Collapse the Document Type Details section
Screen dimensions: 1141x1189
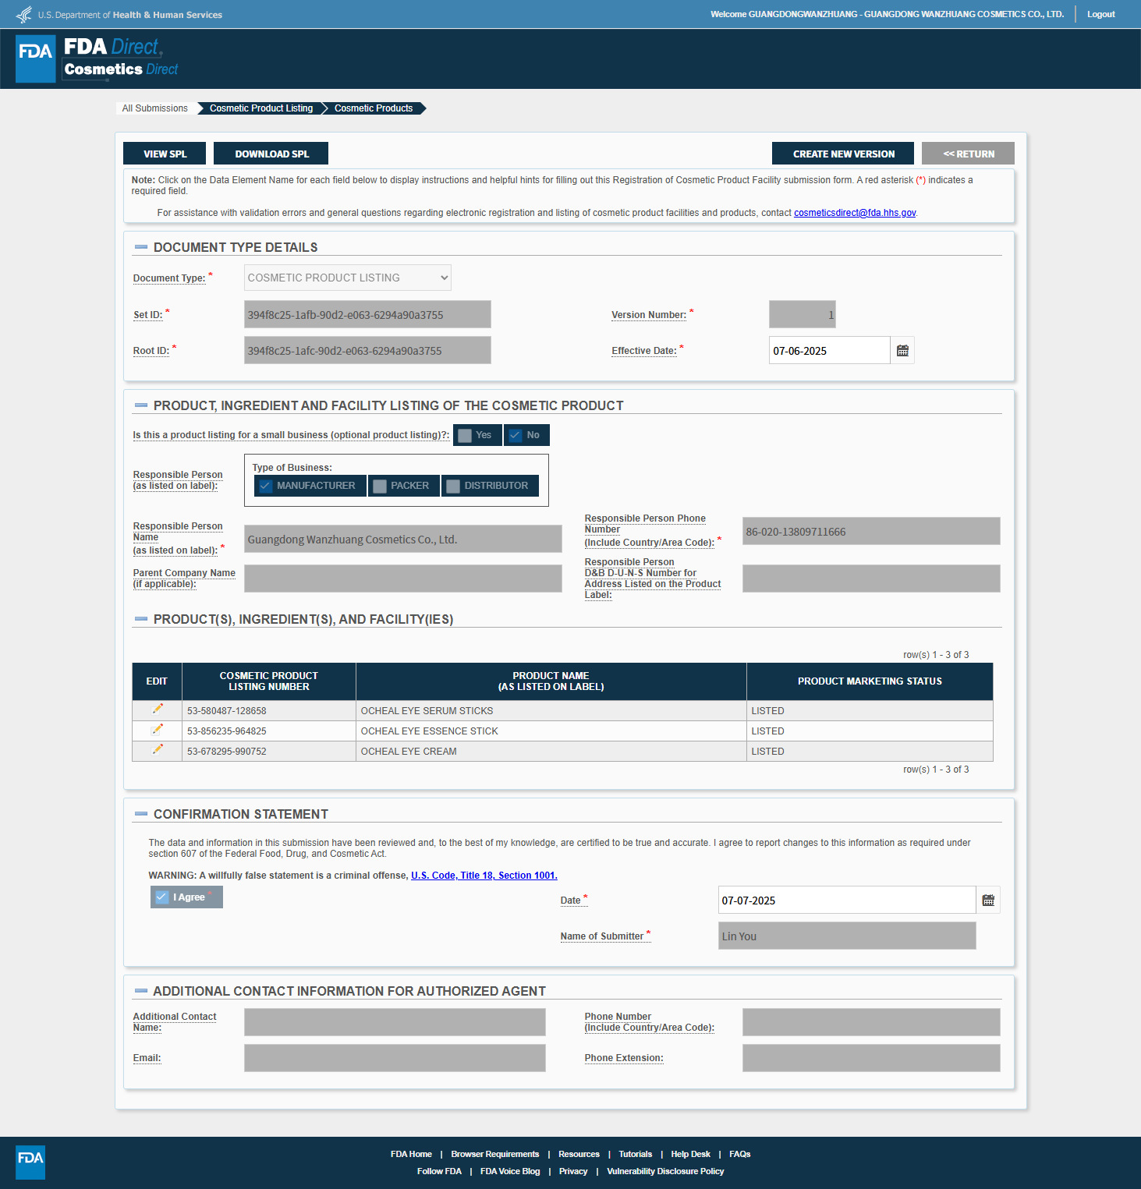141,247
